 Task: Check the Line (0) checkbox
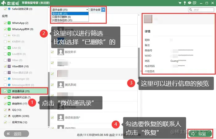(x=5, y=48)
